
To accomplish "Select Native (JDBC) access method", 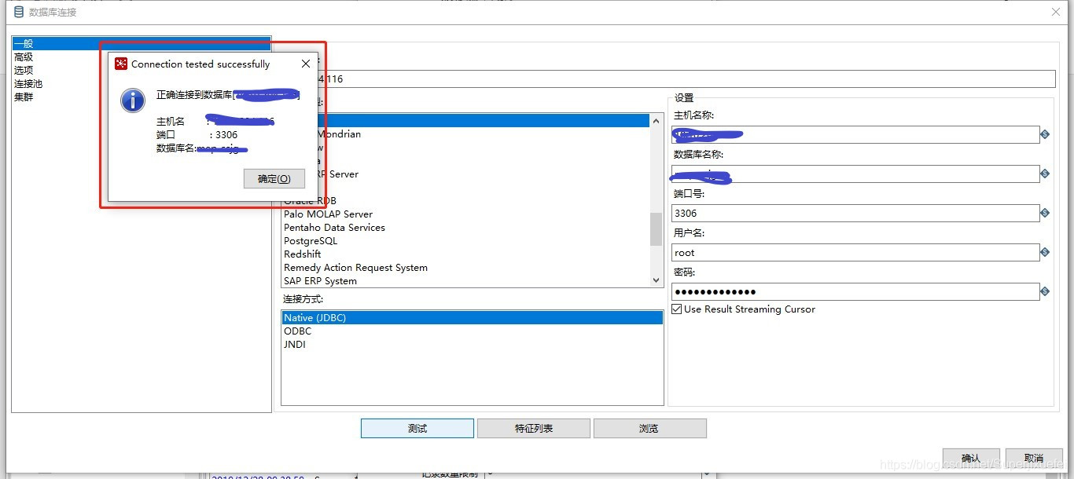I will 472,317.
